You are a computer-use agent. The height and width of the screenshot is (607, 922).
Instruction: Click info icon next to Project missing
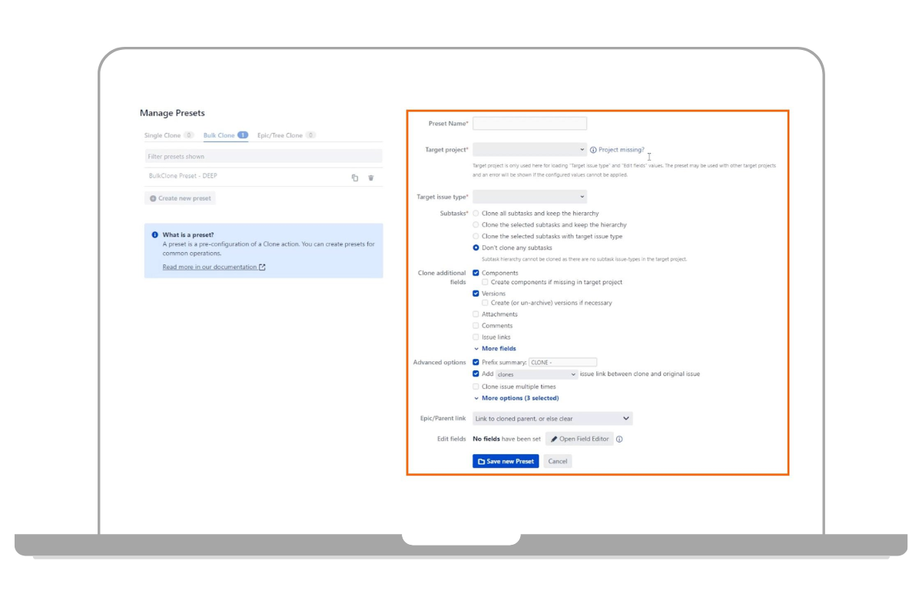coord(593,151)
